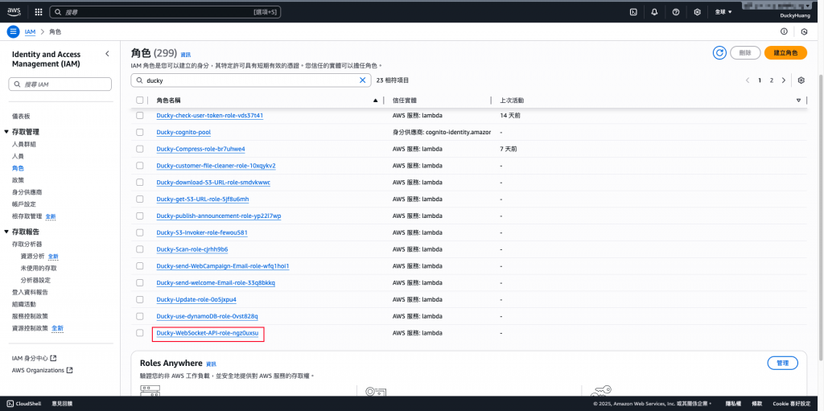Click the 刪除 button
The height and width of the screenshot is (411, 824).
pos(745,52)
